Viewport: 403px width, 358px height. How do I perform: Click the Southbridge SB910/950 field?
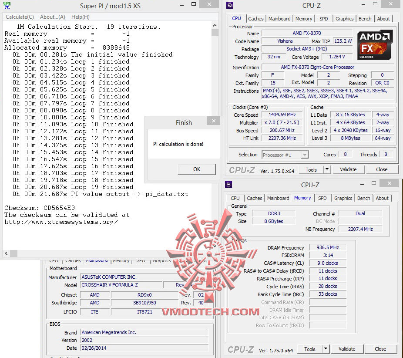(x=144, y=303)
